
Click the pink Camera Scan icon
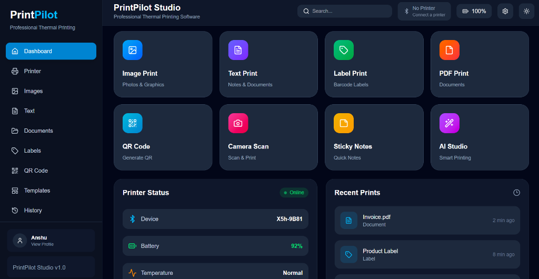pyautogui.click(x=238, y=123)
